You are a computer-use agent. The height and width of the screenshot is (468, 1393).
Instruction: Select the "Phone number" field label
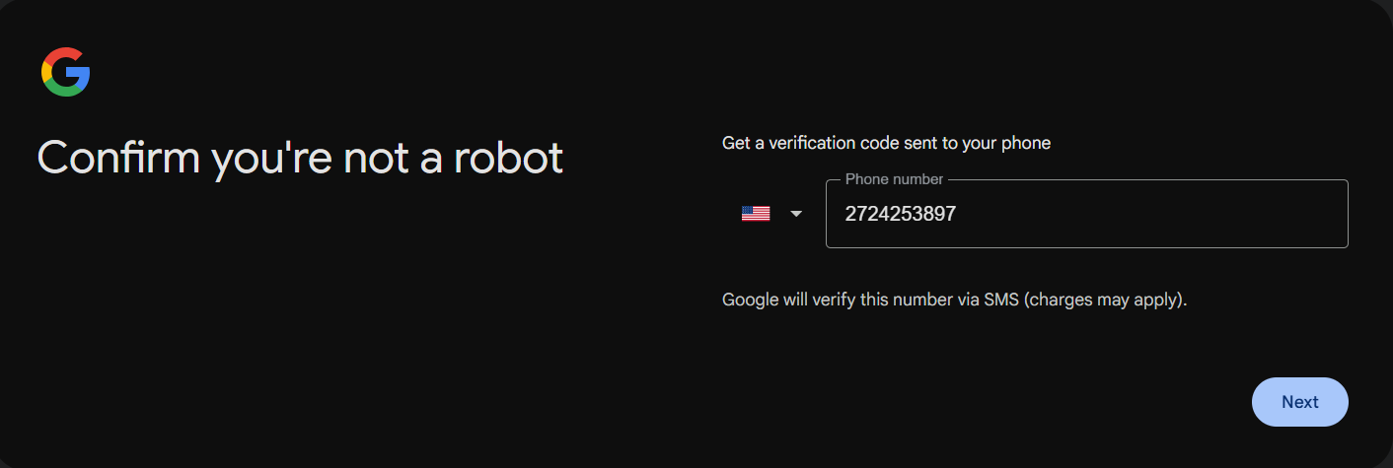pos(894,179)
